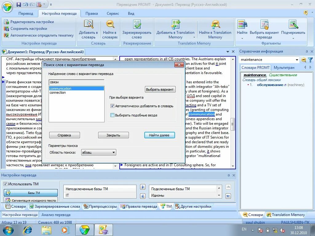Expand the maintenance search combo box dropdown
315x236 pixels.
(x=297, y=60)
